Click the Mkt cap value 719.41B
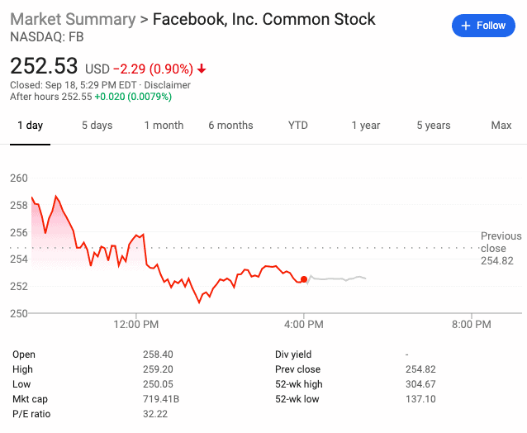The height and width of the screenshot is (433, 527). click(x=162, y=399)
